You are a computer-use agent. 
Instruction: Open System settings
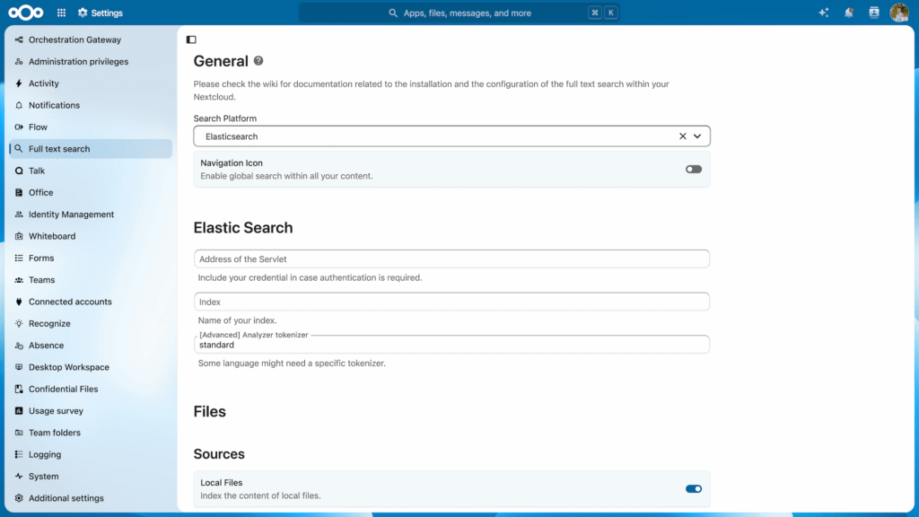(91, 477)
